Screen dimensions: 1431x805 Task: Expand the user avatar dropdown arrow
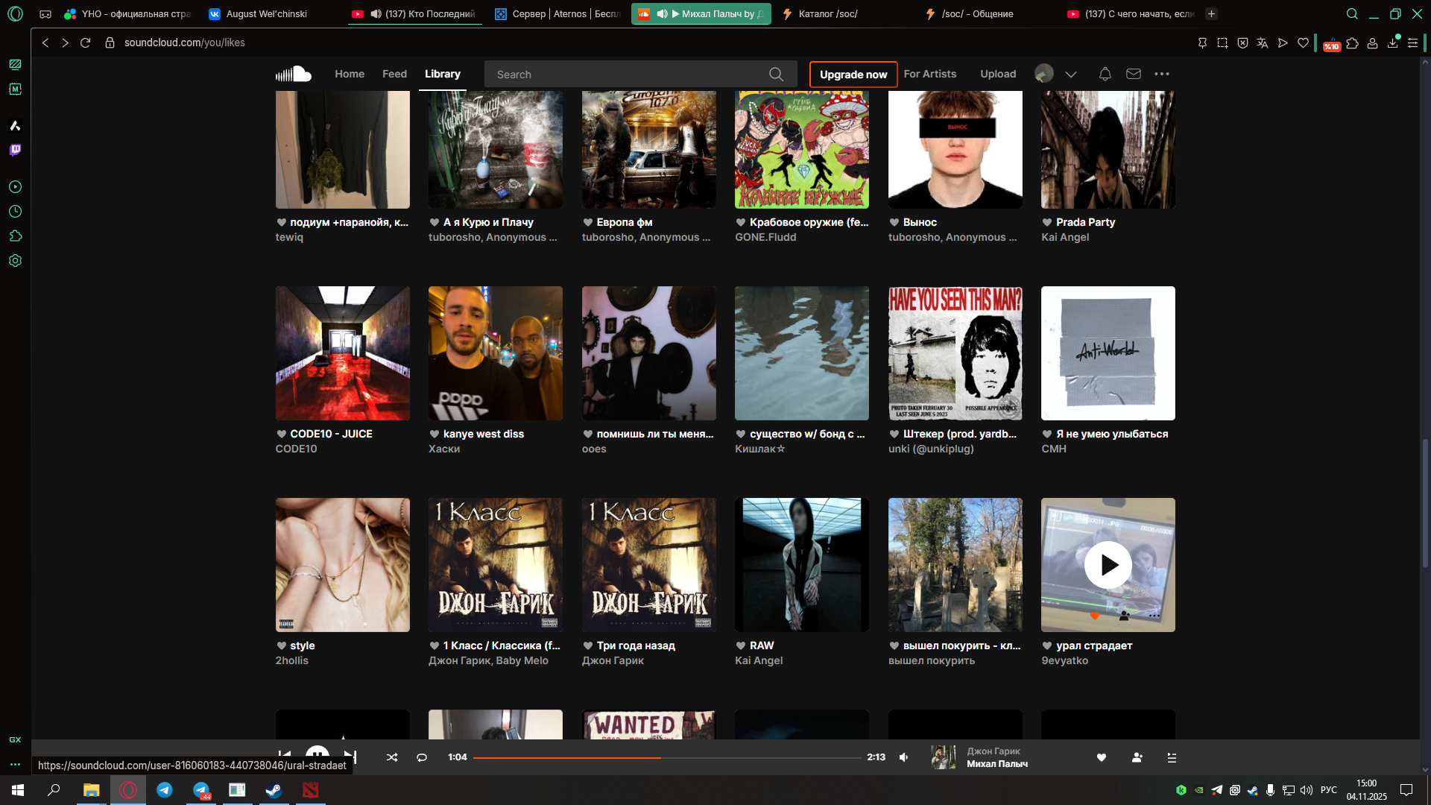(1071, 75)
